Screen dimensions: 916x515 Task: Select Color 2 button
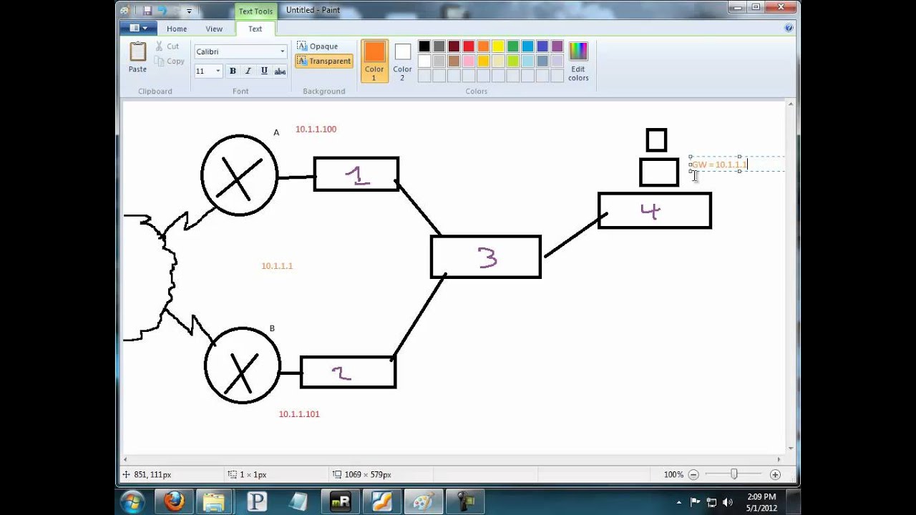402,61
